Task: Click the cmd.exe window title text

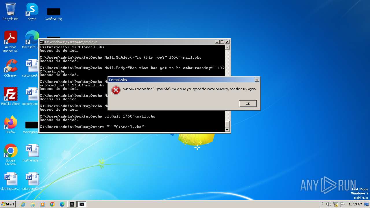Action: (71, 42)
